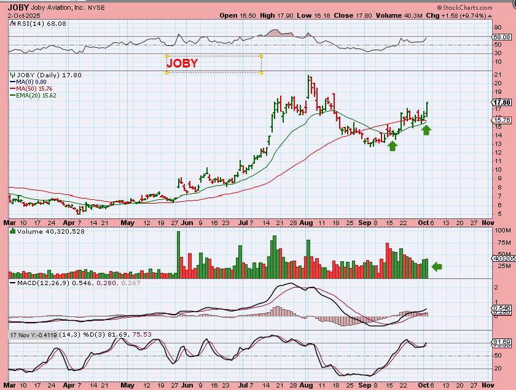Click the 75.53 stochastic signal value
516x390 pixels.
(142, 335)
